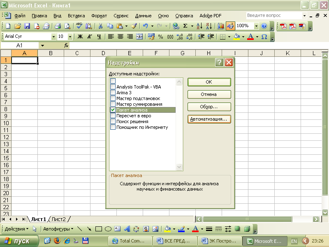This screenshot has width=329, height=247.
Task: Apply underline formatting Ч
Action: 99,37
